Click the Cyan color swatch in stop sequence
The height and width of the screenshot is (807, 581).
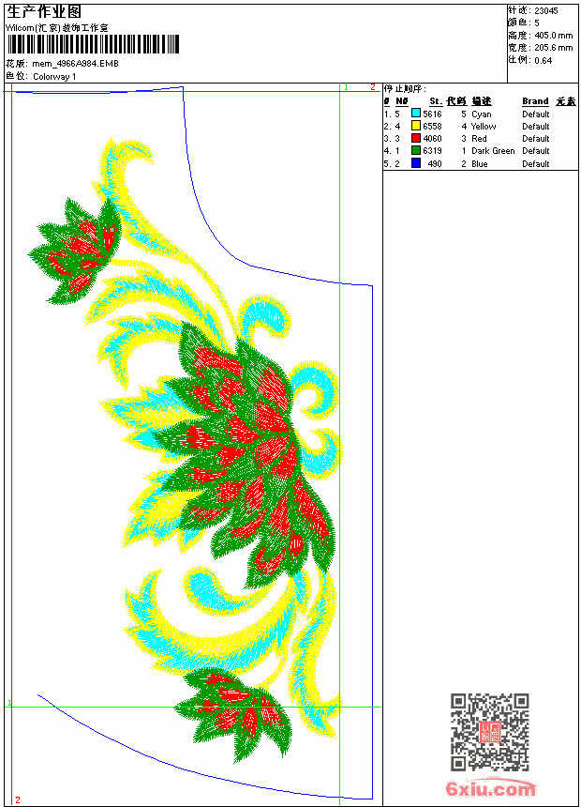pos(416,114)
